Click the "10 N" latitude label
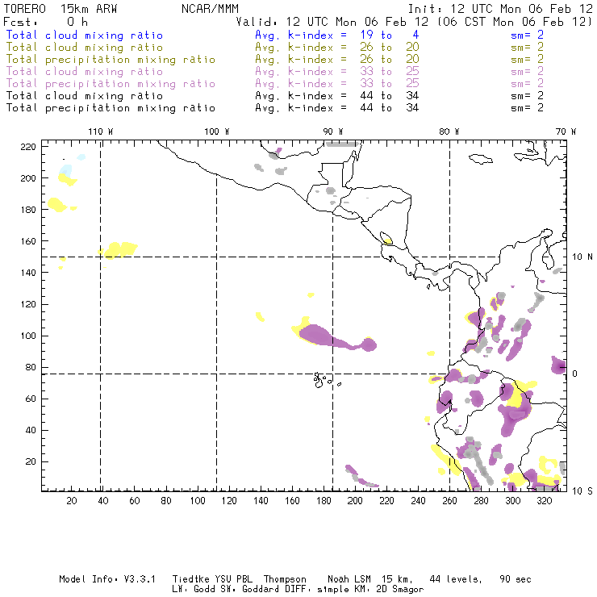This screenshot has width=597, height=597. 582,257
